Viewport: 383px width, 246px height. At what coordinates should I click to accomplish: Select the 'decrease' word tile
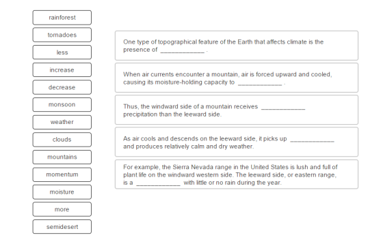point(62,87)
